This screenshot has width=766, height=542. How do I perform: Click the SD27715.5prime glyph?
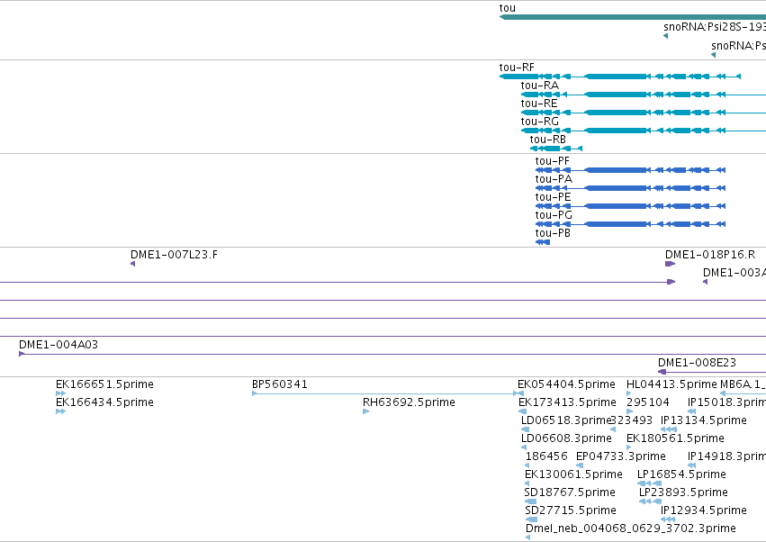[x=531, y=519]
